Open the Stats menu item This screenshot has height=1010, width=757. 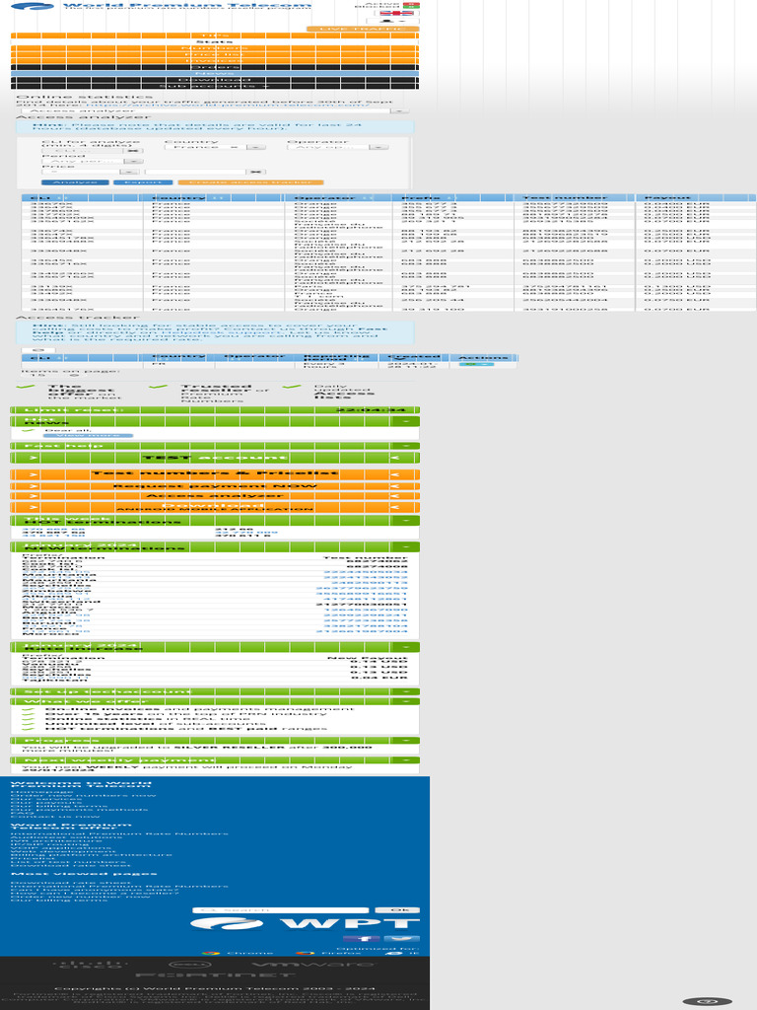pos(214,41)
